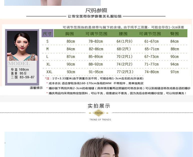This screenshot has width=193, height=157.
Task: Click the 臀围 column header
Action: (174, 34)
